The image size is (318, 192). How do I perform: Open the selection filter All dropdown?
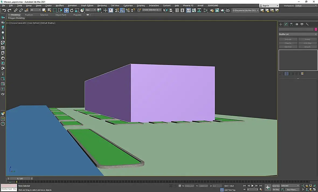point(36,10)
